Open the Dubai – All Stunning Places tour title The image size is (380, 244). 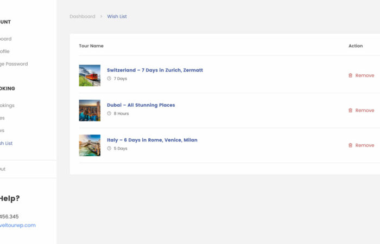click(141, 105)
